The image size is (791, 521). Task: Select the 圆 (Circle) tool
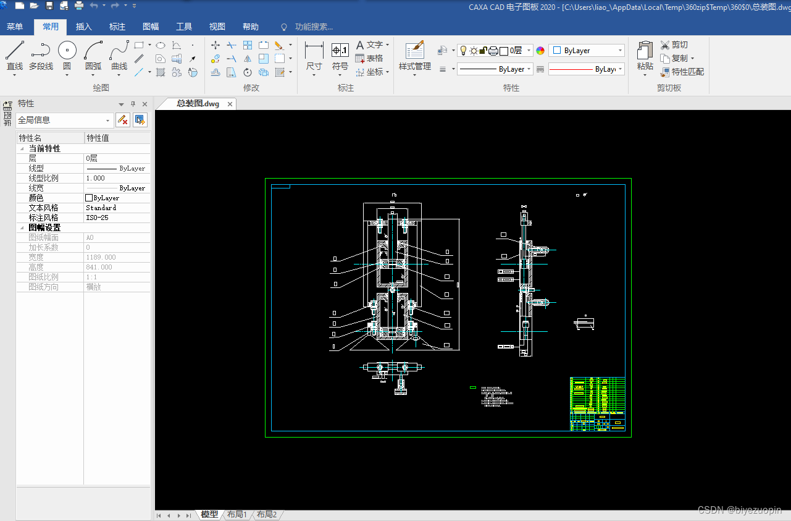(67, 57)
